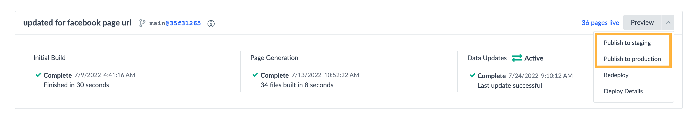Click the Page Generation heading
The width and height of the screenshot is (699, 118).
[x=274, y=58]
